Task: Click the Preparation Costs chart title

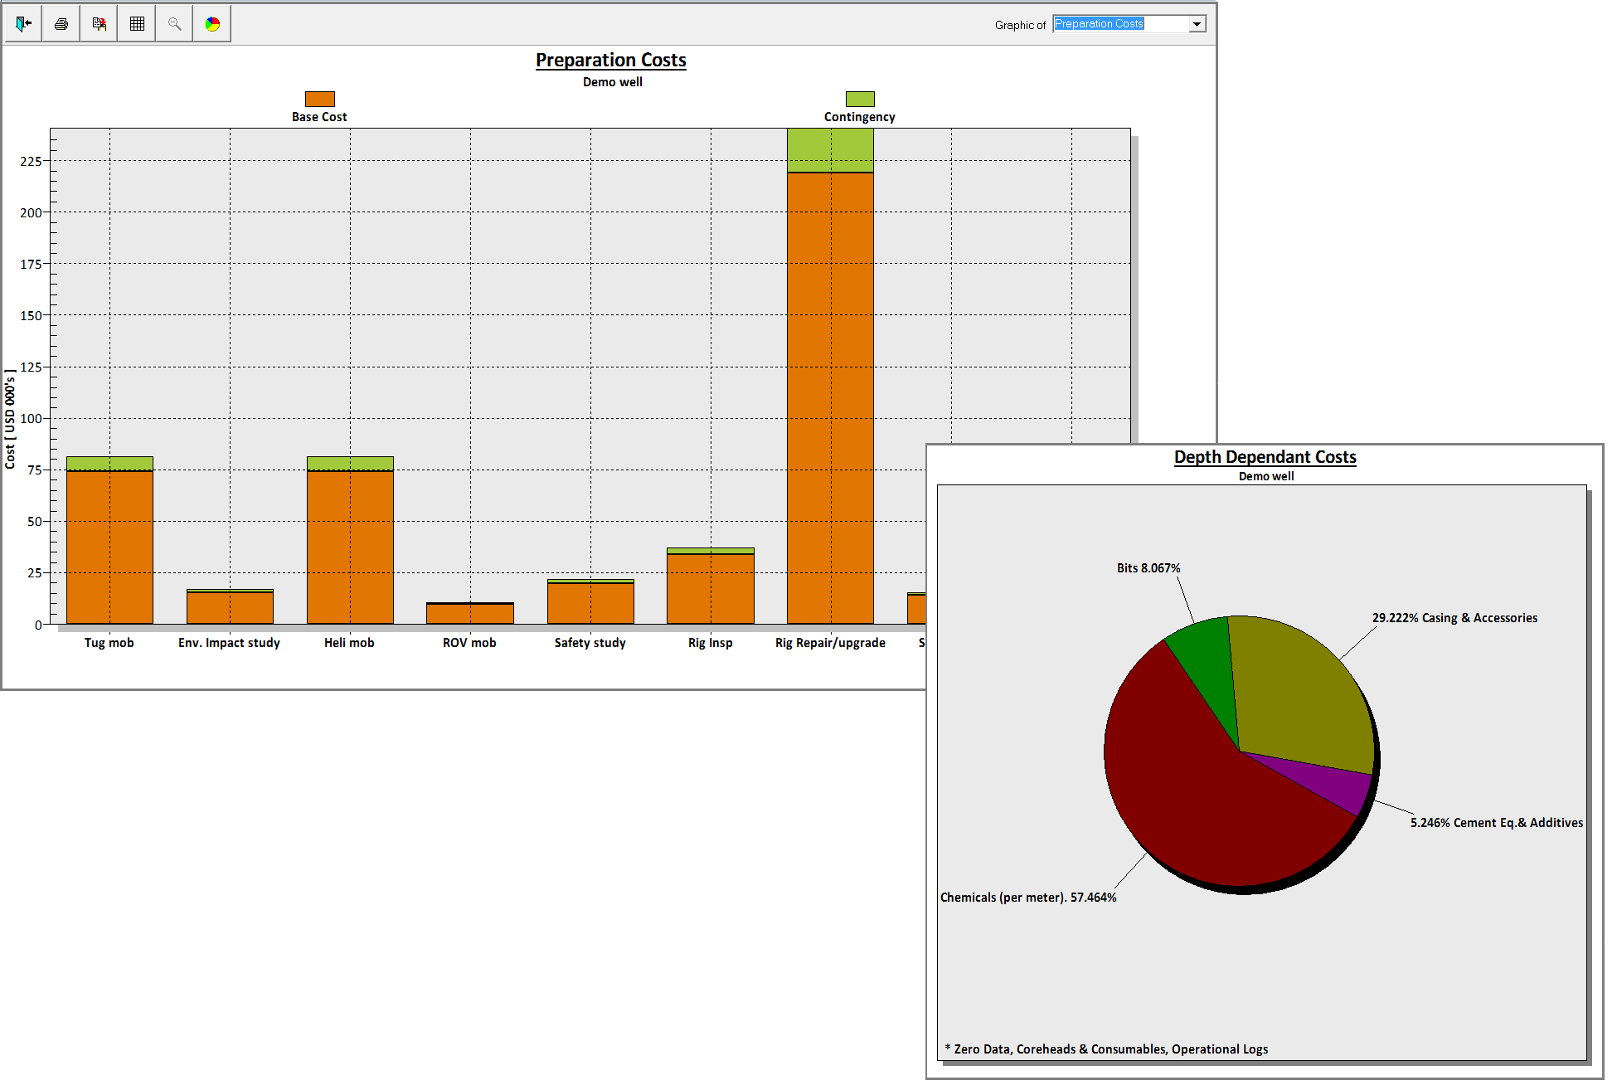Action: tap(611, 60)
